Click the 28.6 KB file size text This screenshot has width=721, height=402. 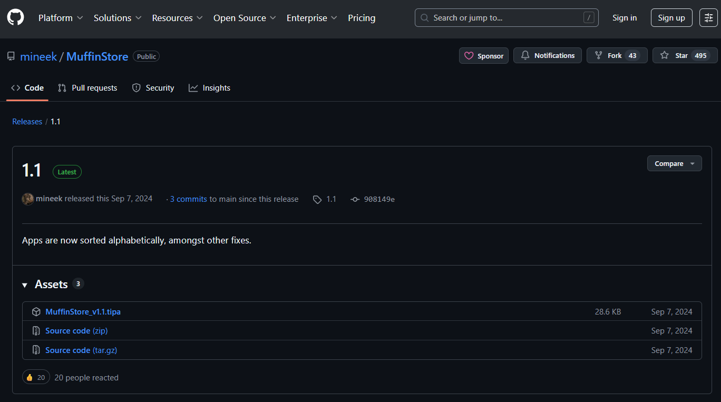(608, 312)
